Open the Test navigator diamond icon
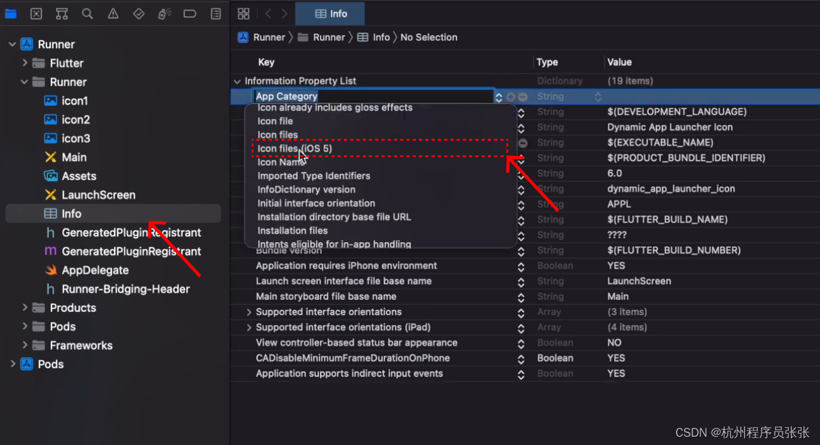This screenshot has height=445, width=820. [x=139, y=13]
